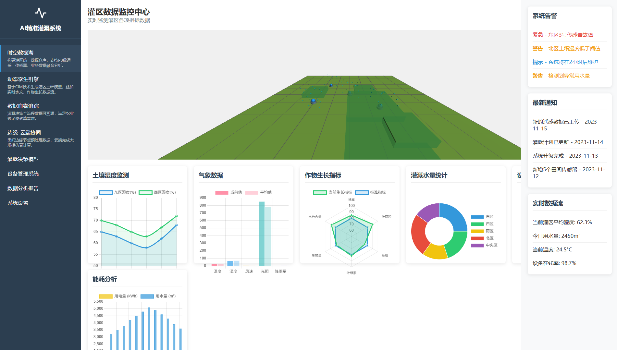617x350 pixels.
Task: Open the 边缘-云端协同 sidebar entry
Action: (x=41, y=138)
